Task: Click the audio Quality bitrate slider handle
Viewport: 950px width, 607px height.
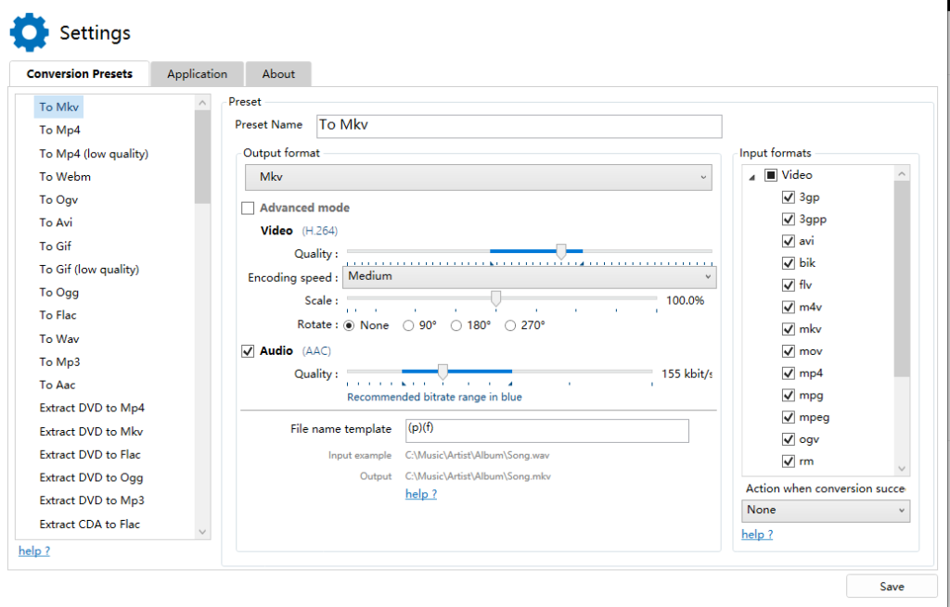Action: pyautogui.click(x=443, y=373)
